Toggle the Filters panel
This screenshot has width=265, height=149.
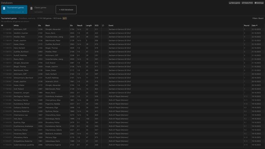[255, 18]
